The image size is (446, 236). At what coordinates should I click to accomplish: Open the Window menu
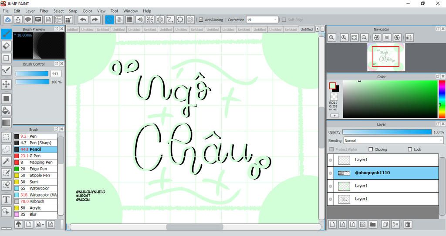pyautogui.click(x=131, y=11)
